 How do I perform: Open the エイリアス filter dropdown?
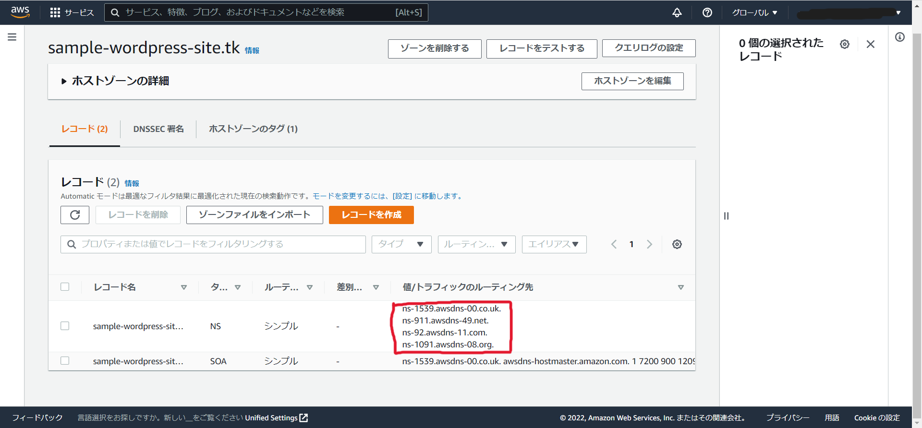[554, 244]
